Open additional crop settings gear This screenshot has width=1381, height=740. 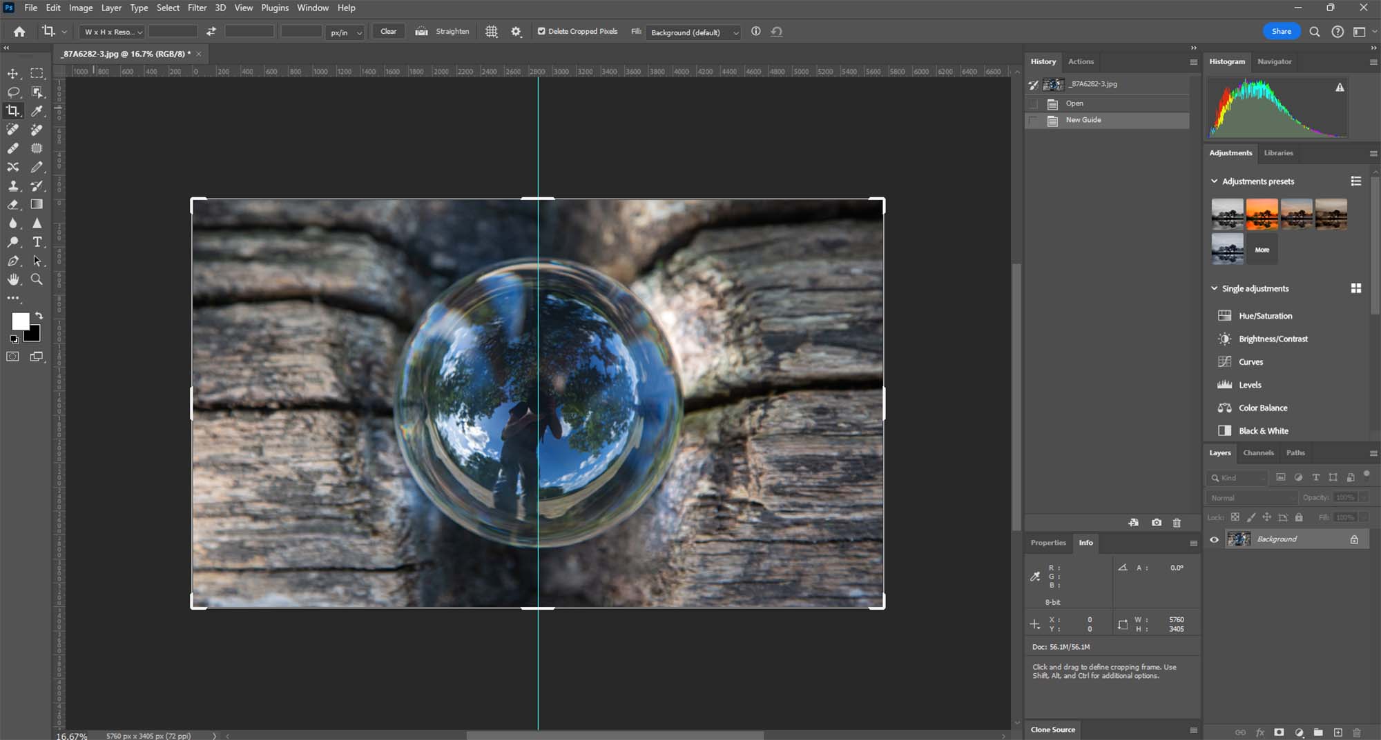[x=516, y=32]
